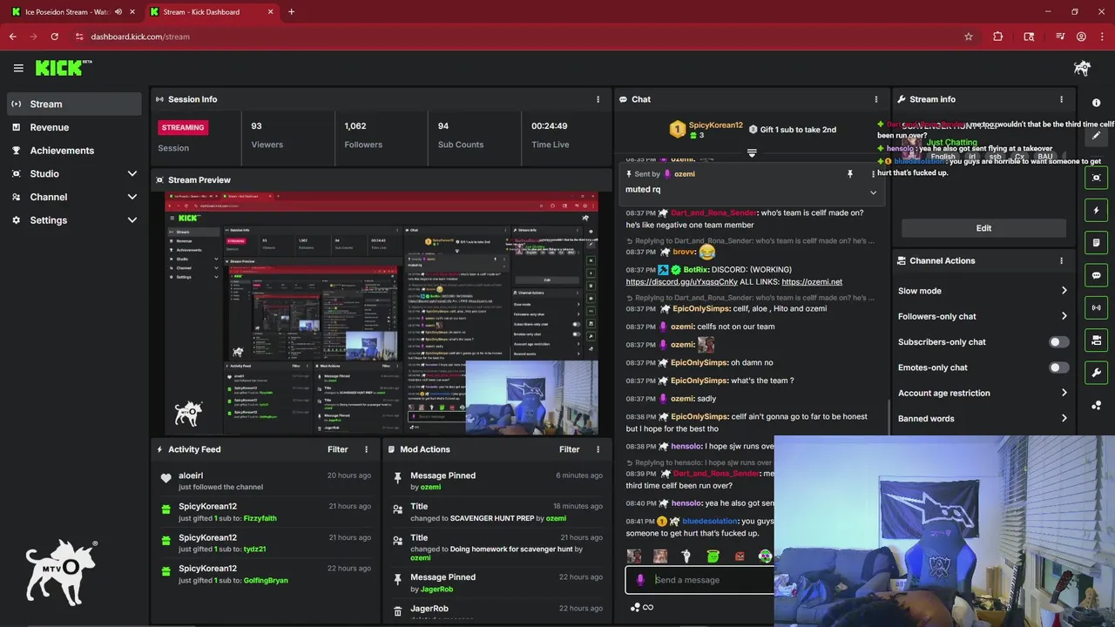Image resolution: width=1115 pixels, height=627 pixels.
Task: Open the ozemi.net link in chat
Action: point(812,282)
